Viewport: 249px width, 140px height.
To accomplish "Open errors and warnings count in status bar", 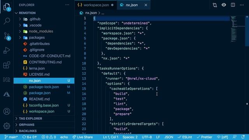I will (x=49, y=137).
